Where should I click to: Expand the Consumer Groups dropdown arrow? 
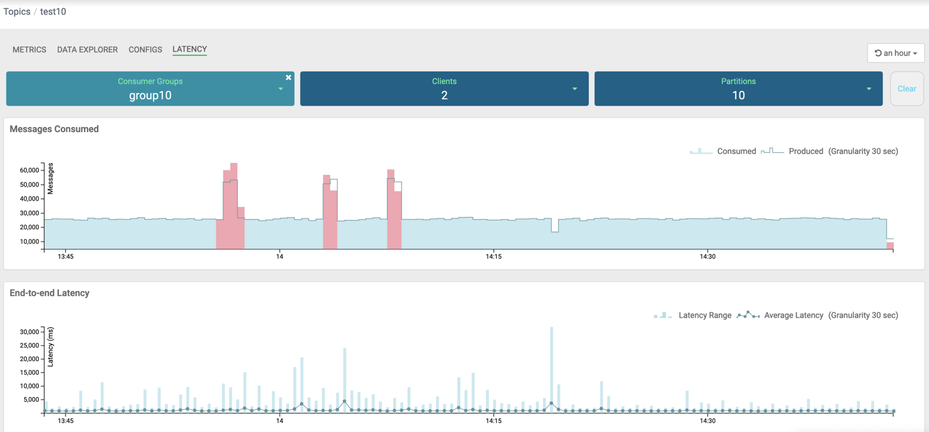tap(281, 89)
